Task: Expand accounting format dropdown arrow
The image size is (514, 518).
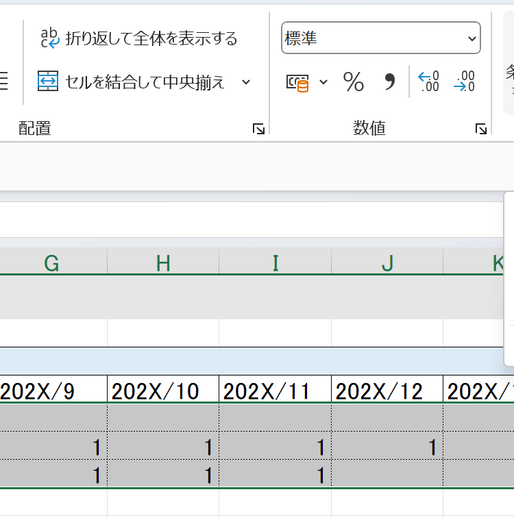Action: coord(323,83)
